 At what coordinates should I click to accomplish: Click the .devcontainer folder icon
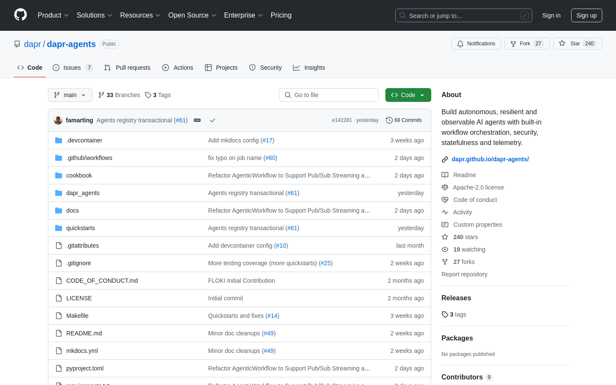tap(59, 140)
